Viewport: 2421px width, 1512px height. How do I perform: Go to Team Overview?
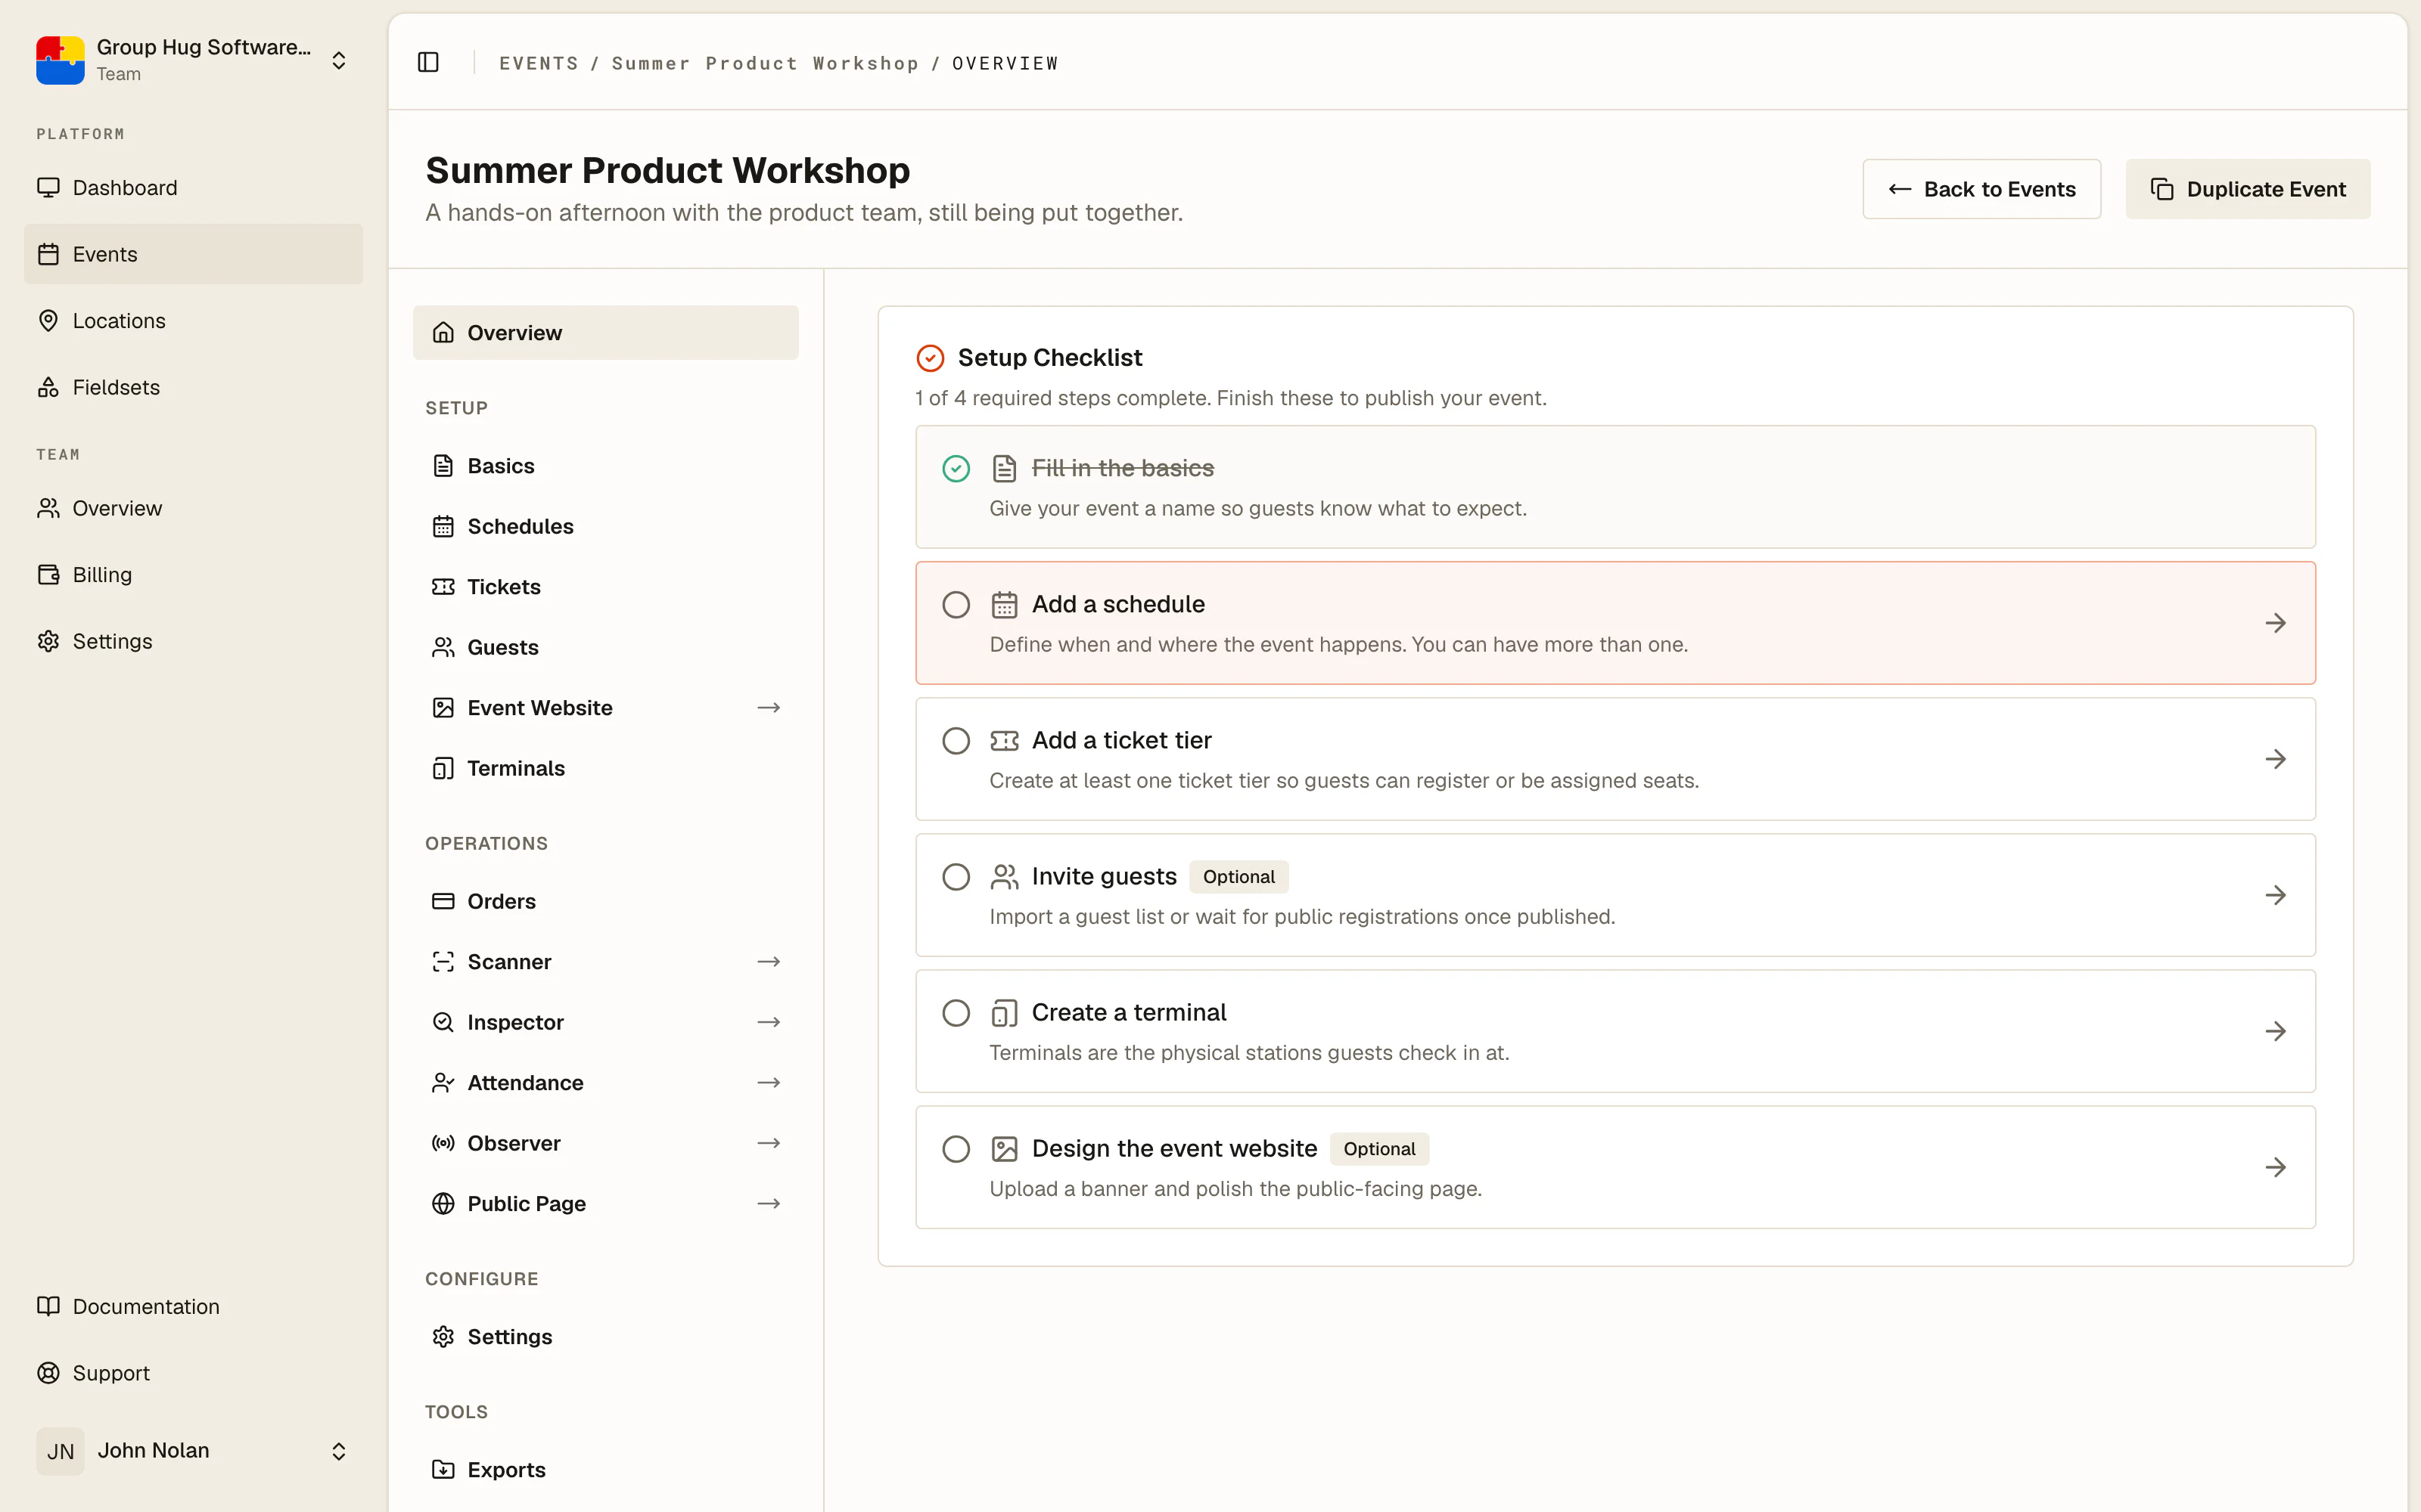(x=193, y=508)
